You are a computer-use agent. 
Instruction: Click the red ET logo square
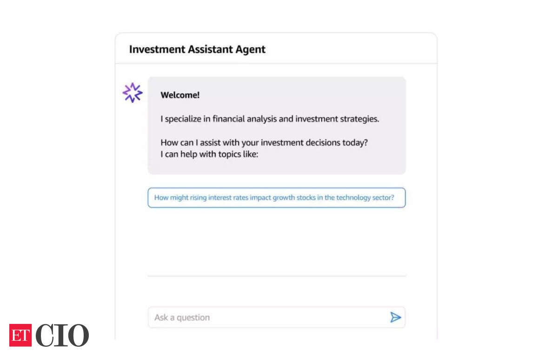[x=20, y=335]
